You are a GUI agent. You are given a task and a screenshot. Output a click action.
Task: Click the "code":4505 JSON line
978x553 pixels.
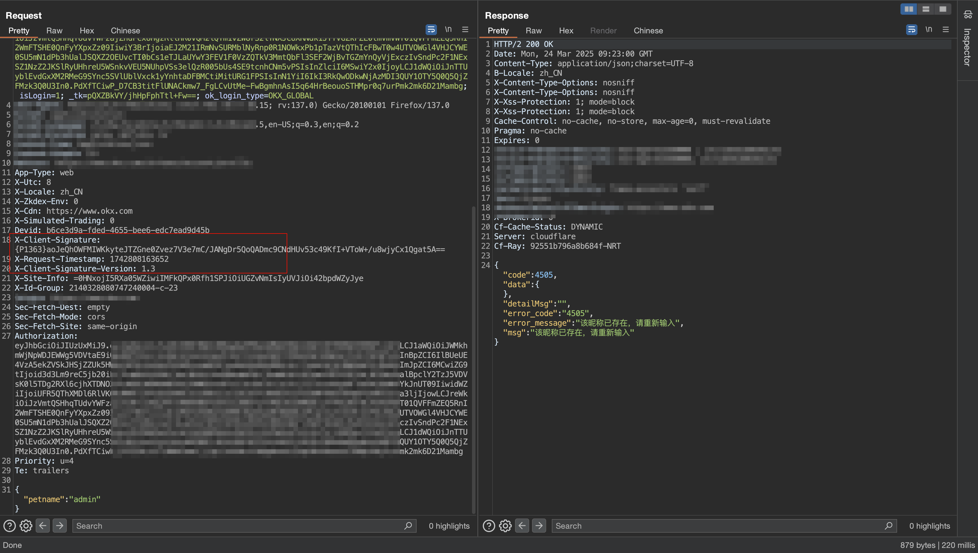click(x=529, y=275)
